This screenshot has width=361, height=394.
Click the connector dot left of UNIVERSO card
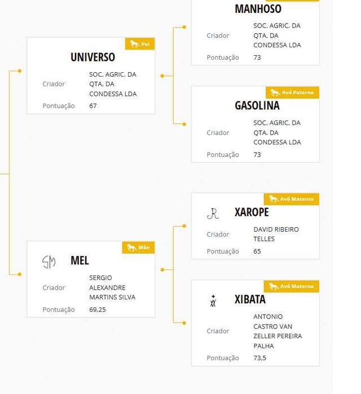coord(20,71)
